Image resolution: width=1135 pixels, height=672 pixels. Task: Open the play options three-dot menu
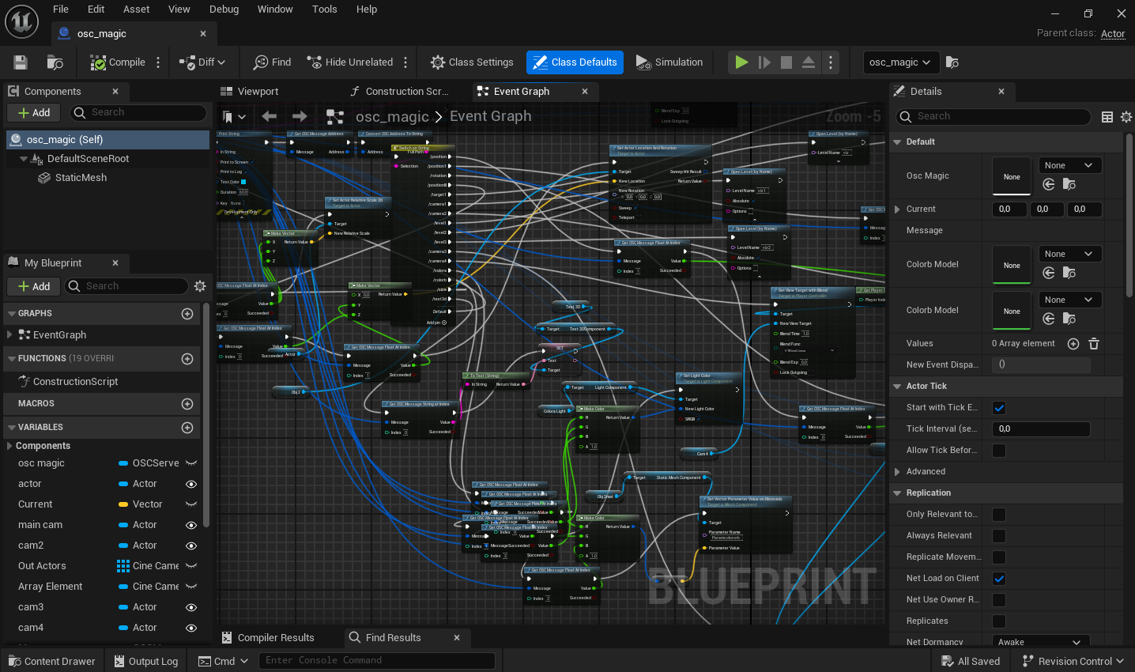coord(831,62)
